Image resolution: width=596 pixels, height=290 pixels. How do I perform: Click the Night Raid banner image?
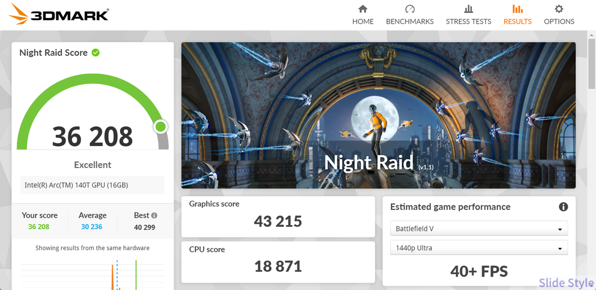378,115
